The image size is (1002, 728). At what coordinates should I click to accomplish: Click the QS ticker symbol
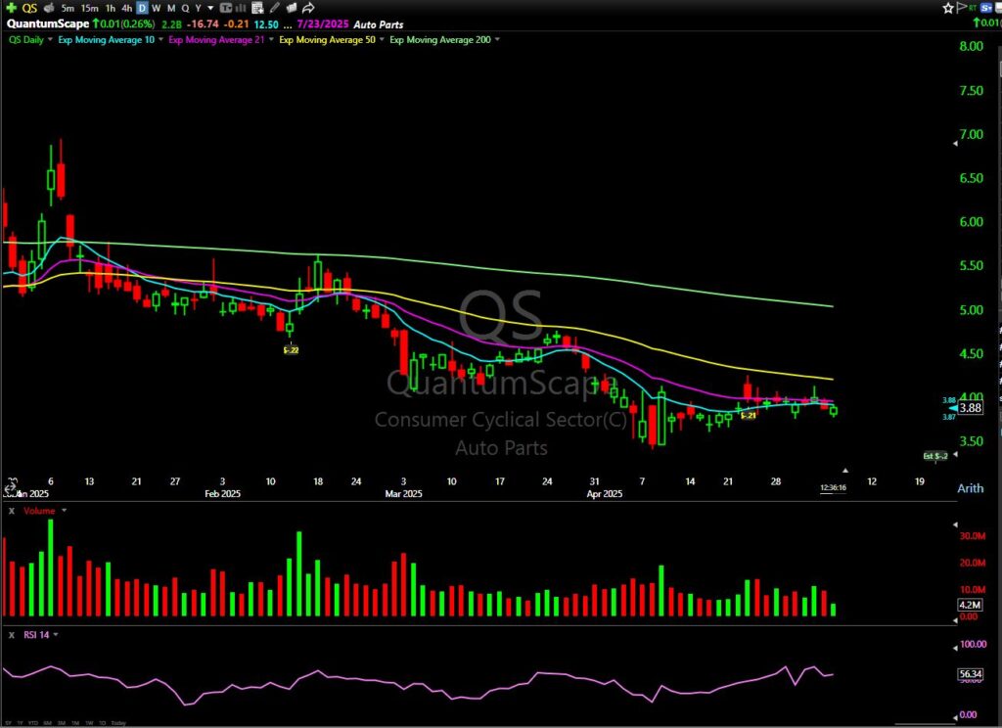29,8
